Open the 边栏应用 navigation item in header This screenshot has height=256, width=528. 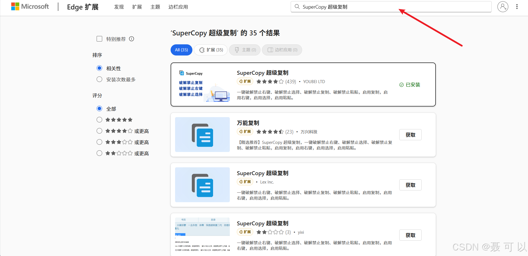click(x=178, y=7)
